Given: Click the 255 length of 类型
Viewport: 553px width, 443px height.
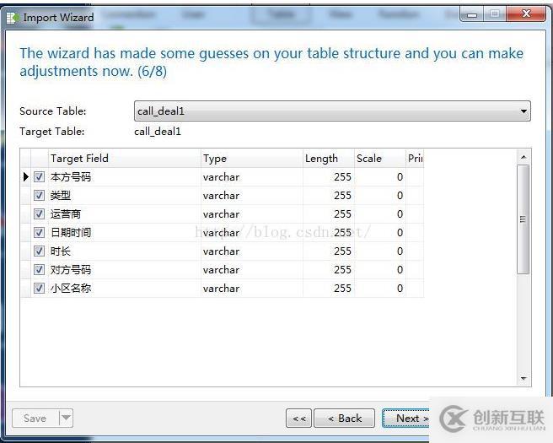Looking at the screenshot, I should coord(342,196).
